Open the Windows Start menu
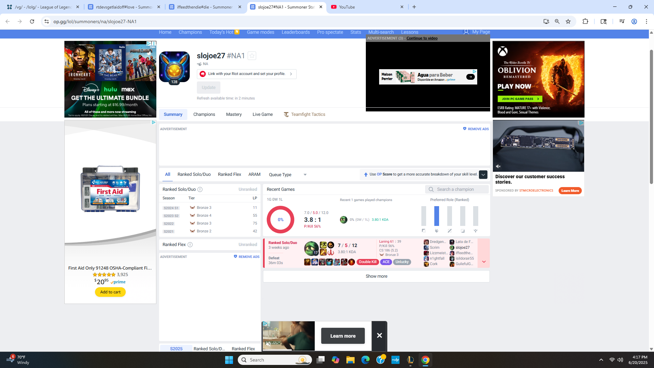This screenshot has height=368, width=654. 229,360
